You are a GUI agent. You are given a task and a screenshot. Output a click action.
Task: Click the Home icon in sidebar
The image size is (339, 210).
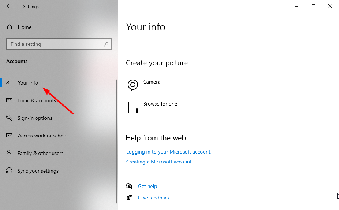pos(10,27)
